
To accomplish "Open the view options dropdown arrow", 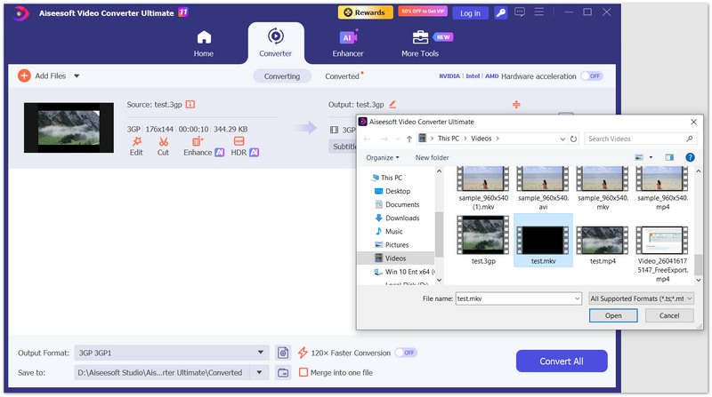I will [651, 158].
